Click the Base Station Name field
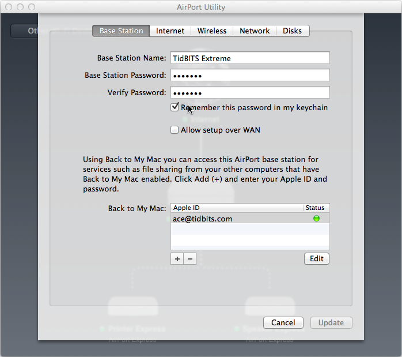 pos(250,58)
